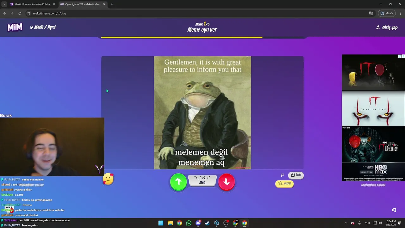Viewport: 405px width, 228px height.
Task: Click chat message 'yasha çin mainler'
Action: [x=33, y=180]
